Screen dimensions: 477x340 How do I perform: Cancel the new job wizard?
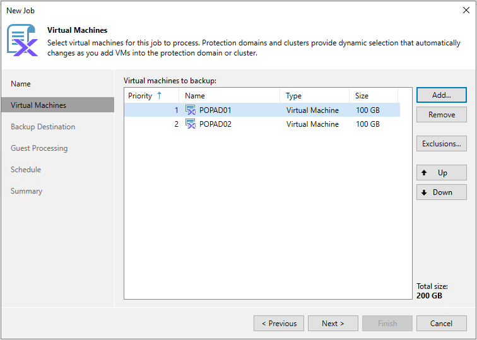point(442,323)
